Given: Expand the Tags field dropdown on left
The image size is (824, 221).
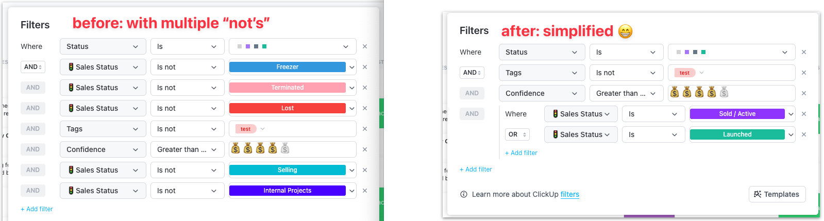Looking at the screenshot, I should (103, 129).
